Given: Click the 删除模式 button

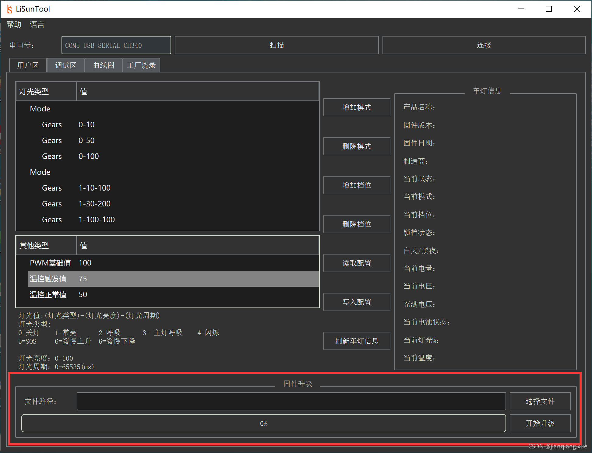Looking at the screenshot, I should (357, 146).
